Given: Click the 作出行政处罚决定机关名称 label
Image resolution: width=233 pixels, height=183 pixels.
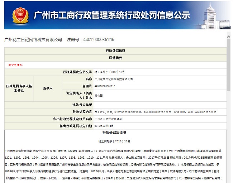Looking at the screenshot, I should (x=73, y=119).
